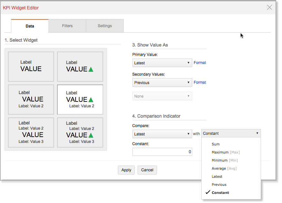Open the Secondary Values Previous dropdown
This screenshot has width=282, height=203.
(162, 82)
